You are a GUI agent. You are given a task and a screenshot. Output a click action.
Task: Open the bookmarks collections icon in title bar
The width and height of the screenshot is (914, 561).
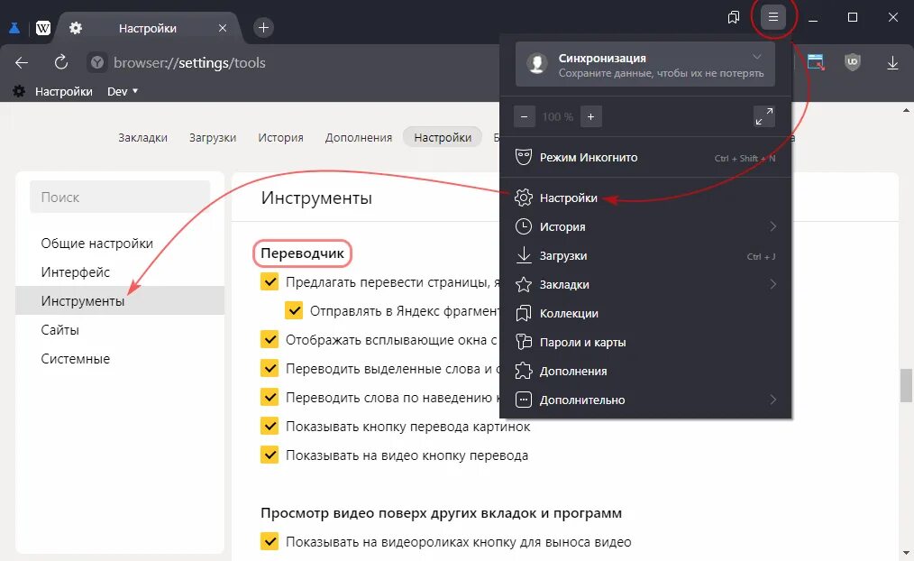pyautogui.click(x=734, y=17)
